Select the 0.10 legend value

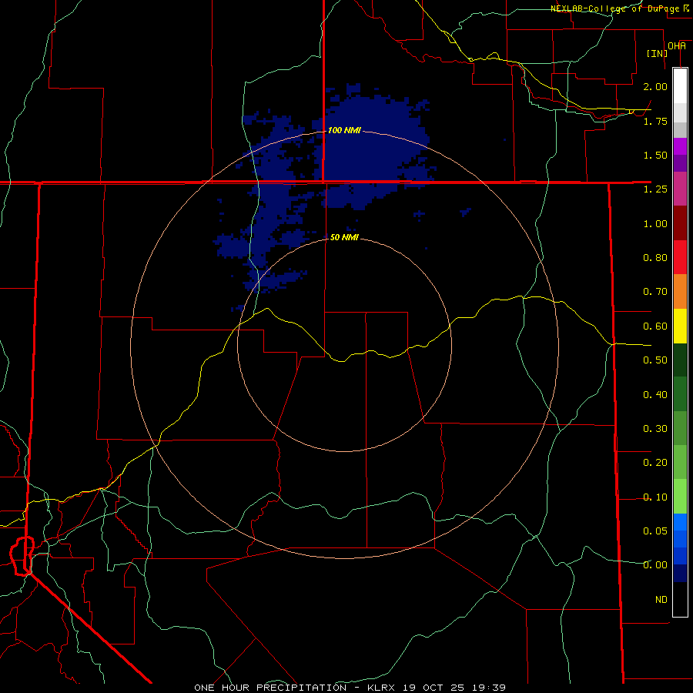click(x=655, y=497)
